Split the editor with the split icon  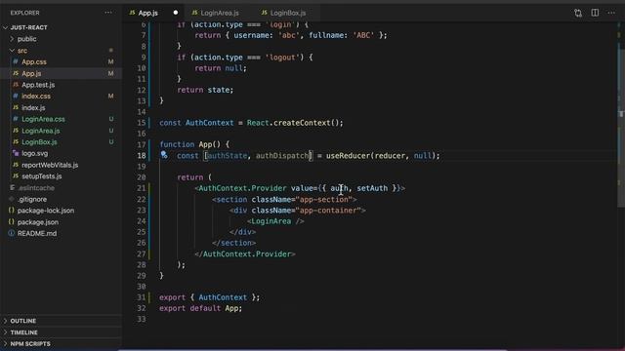click(595, 13)
